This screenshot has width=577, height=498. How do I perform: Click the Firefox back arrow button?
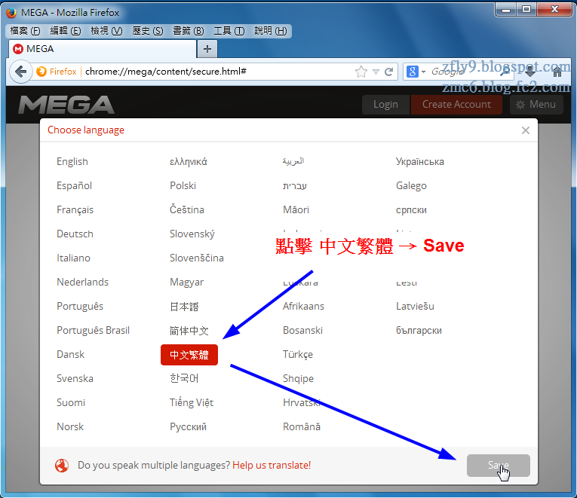pyautogui.click(x=20, y=72)
